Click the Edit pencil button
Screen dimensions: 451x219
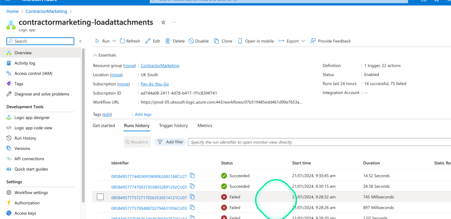click(x=153, y=41)
